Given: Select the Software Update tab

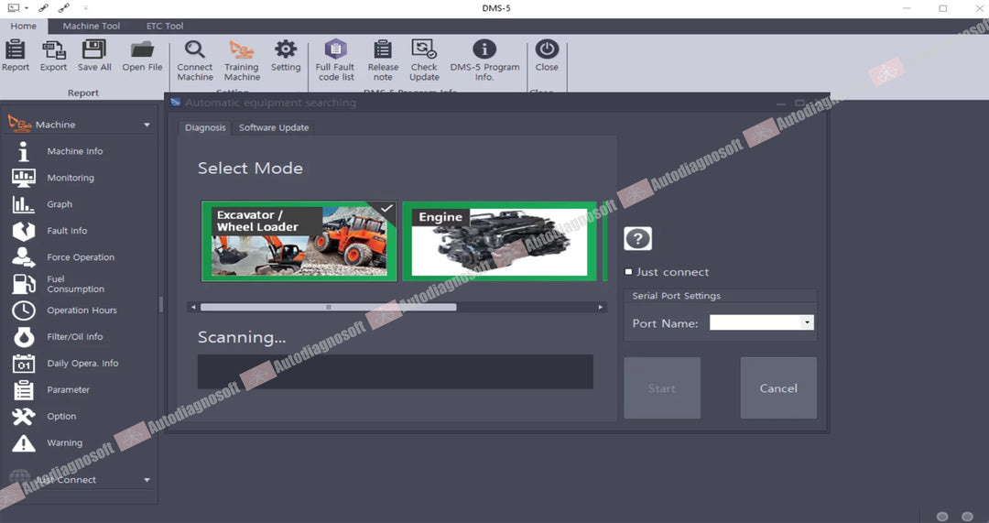Looking at the screenshot, I should point(274,127).
